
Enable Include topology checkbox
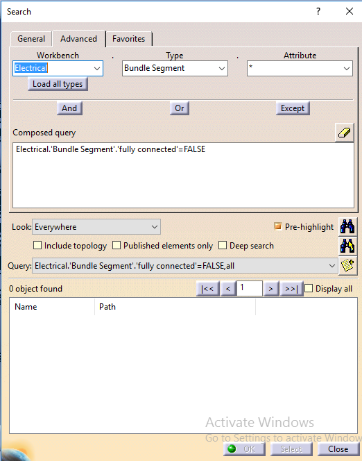37,245
